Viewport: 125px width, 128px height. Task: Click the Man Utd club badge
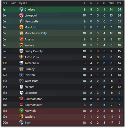(21, 27)
